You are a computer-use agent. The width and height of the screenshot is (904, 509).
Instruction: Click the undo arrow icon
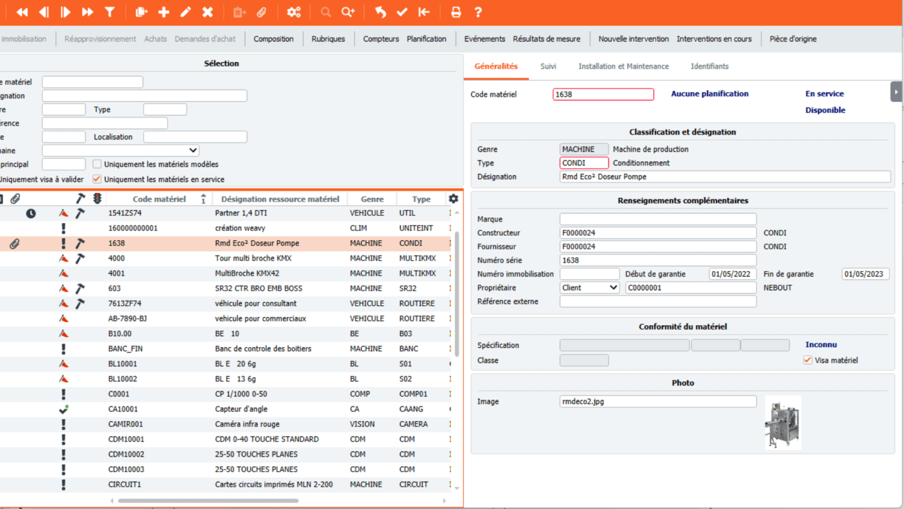pos(380,12)
